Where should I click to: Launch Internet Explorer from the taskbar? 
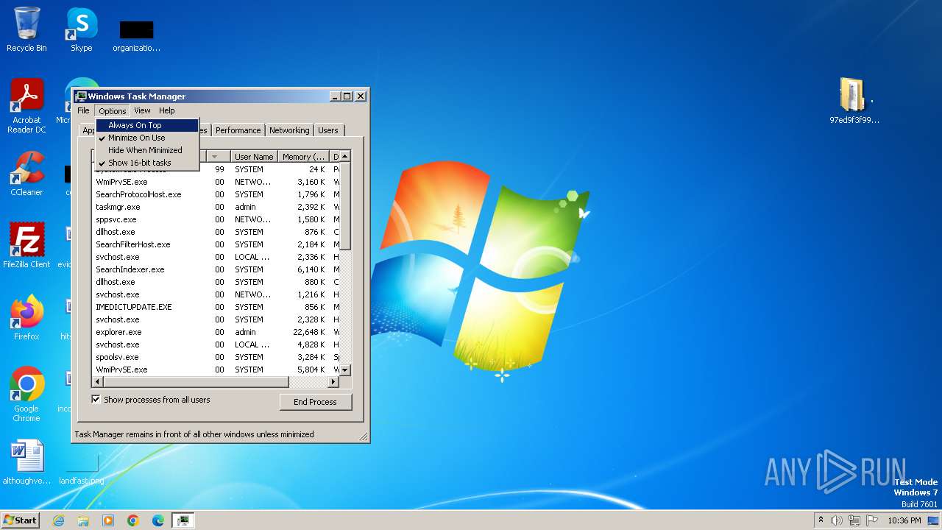[x=58, y=520]
